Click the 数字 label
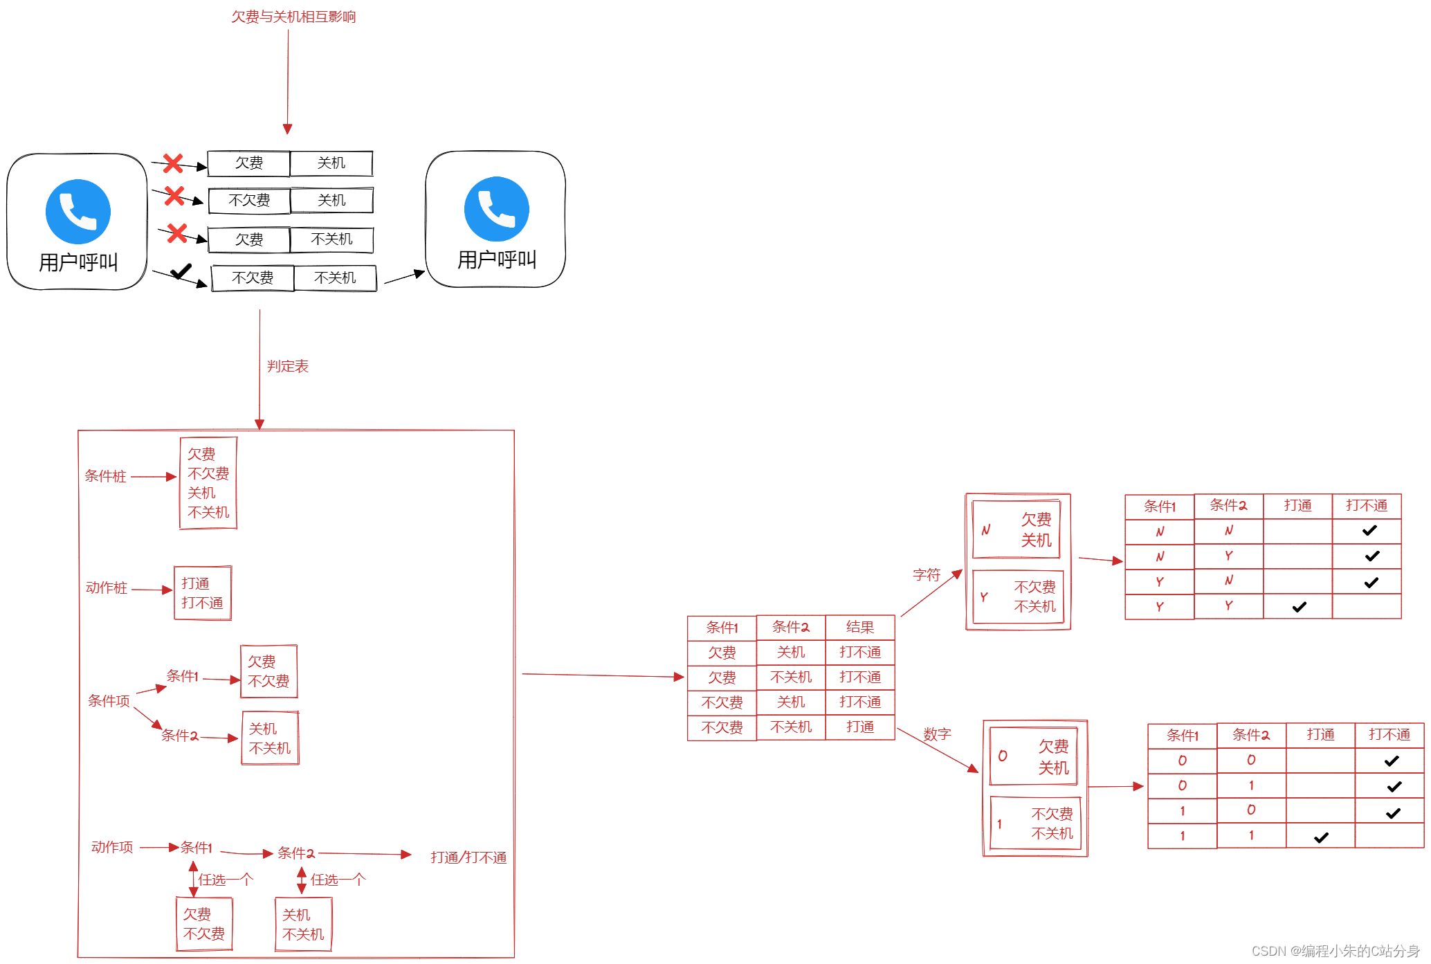 (938, 734)
